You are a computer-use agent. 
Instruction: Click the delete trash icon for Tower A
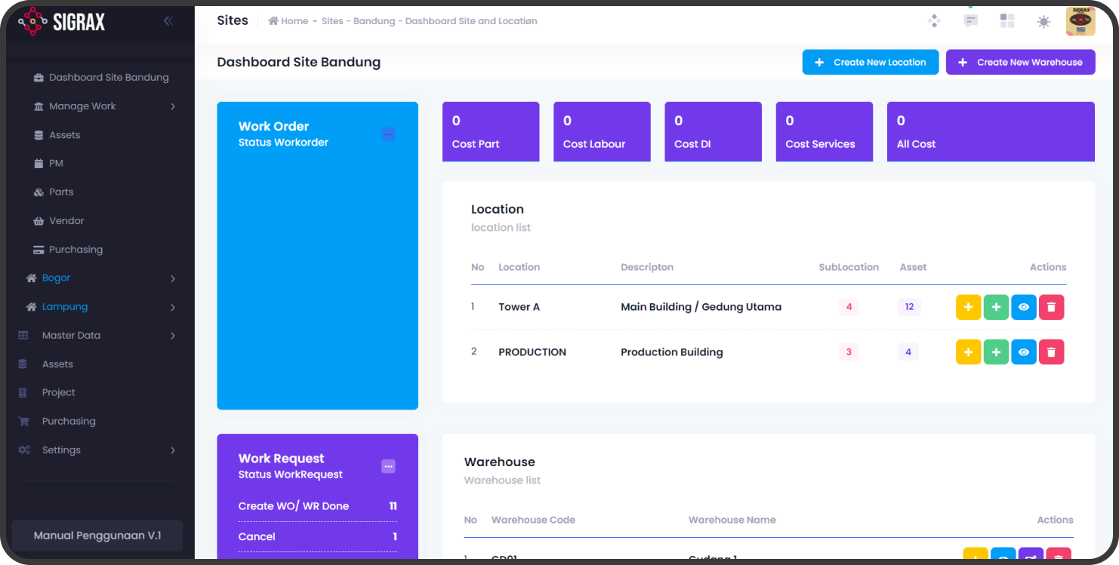click(1051, 307)
